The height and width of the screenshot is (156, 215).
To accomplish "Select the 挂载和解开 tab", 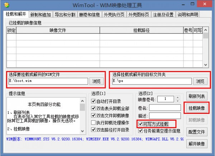I will (x=16, y=14).
